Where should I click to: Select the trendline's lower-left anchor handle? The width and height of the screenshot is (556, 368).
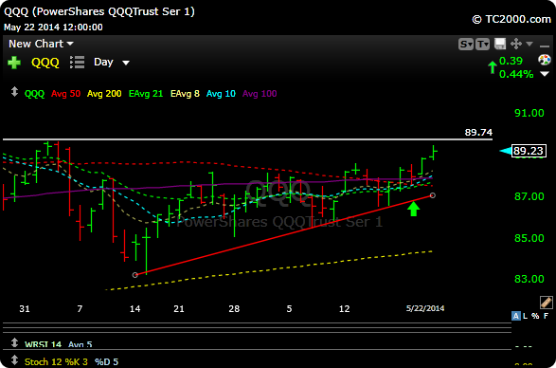[135, 275]
